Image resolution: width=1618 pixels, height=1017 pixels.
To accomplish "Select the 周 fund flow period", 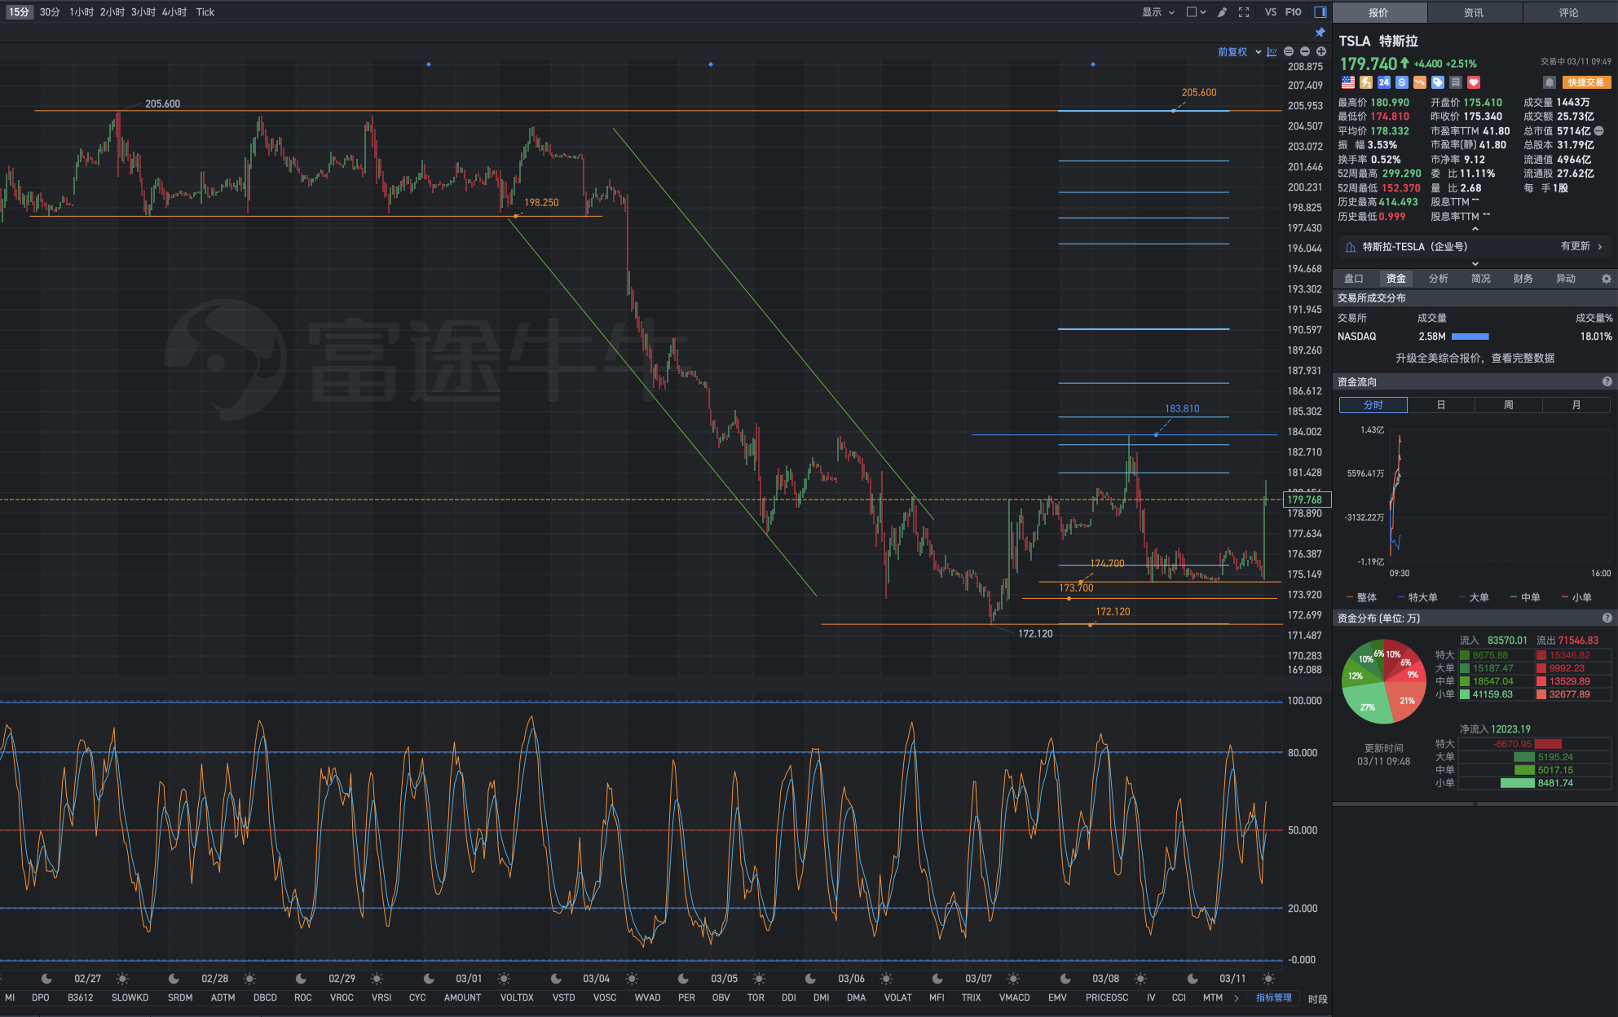I will click(x=1509, y=405).
